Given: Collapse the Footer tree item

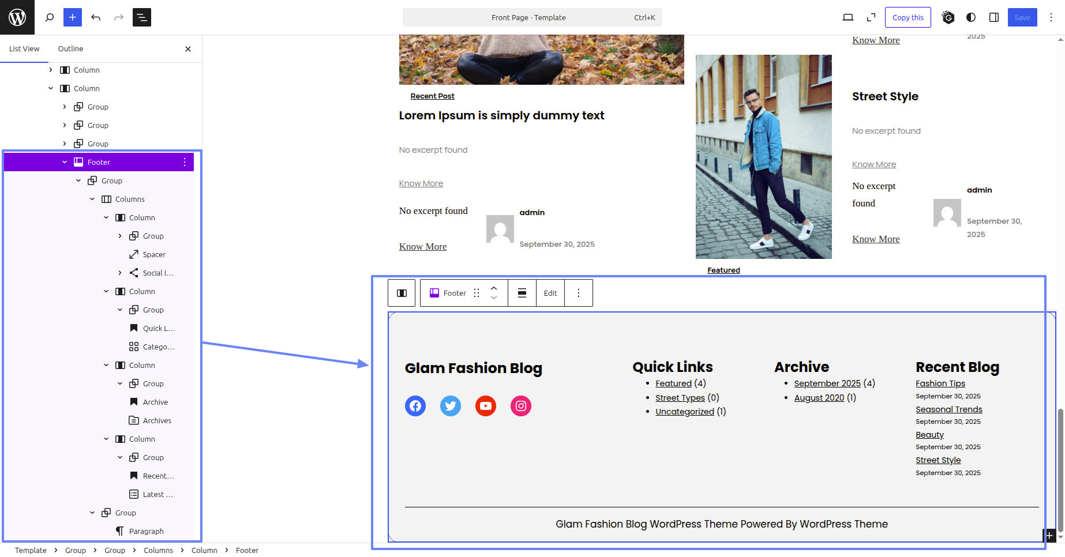Looking at the screenshot, I should pyautogui.click(x=65, y=162).
